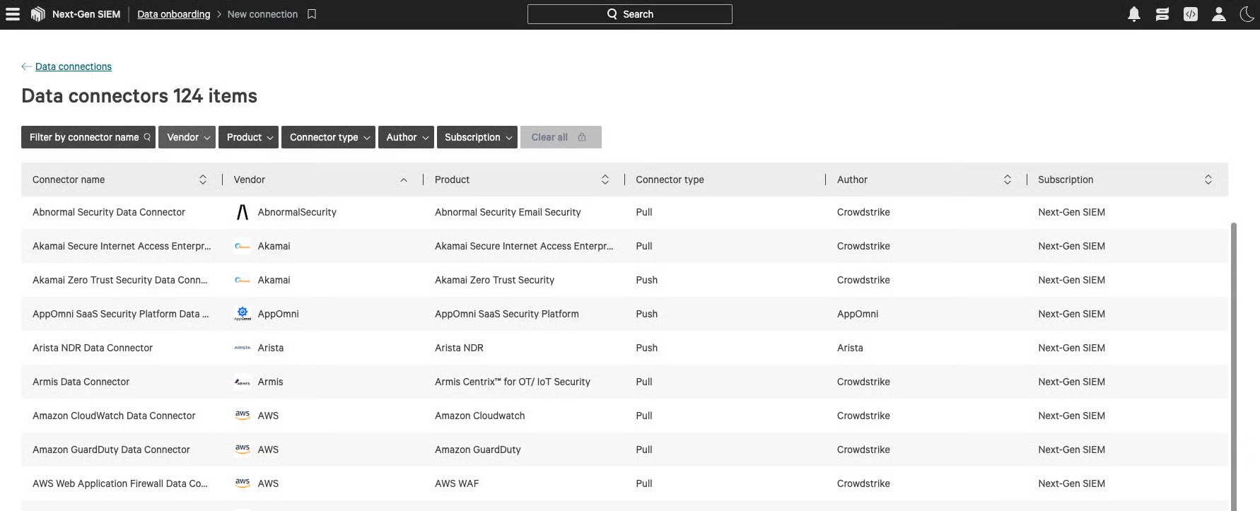Click the CrowdStrike falcon logo

(38, 14)
